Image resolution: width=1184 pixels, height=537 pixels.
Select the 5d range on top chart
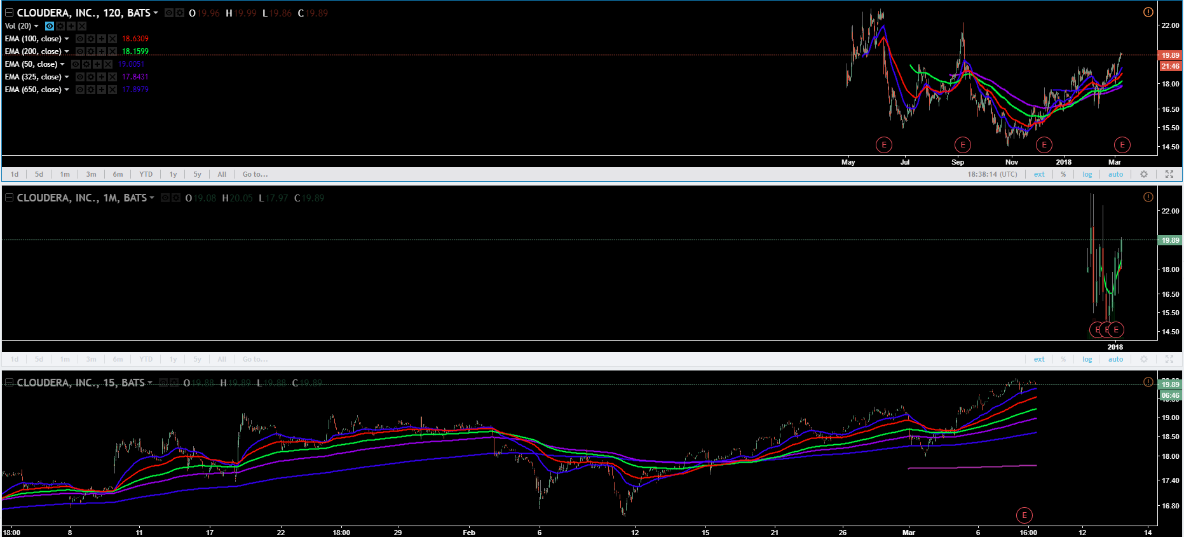click(39, 174)
